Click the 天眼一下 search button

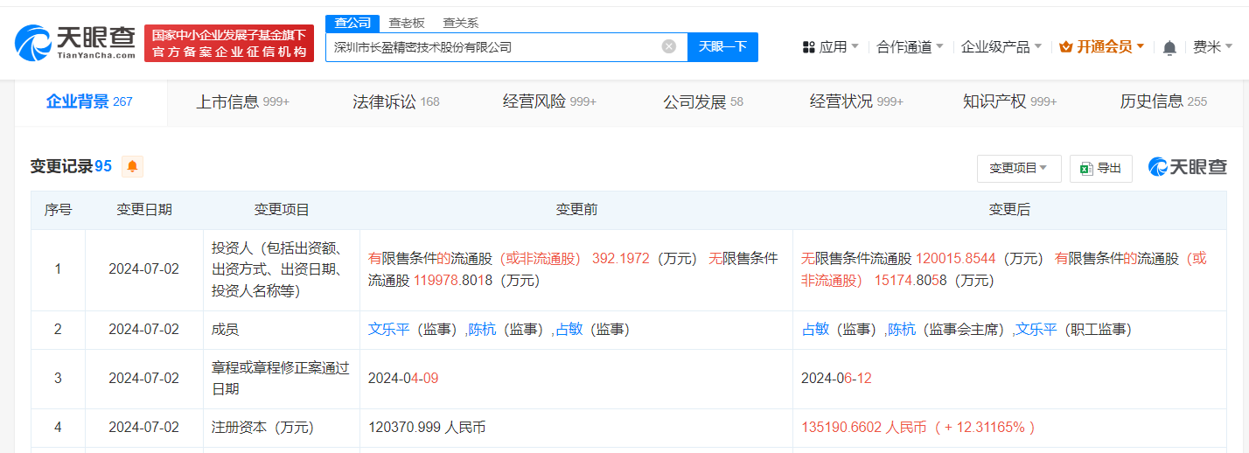point(722,46)
